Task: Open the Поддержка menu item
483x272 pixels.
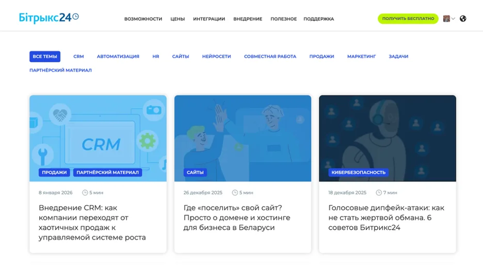Action: pos(319,19)
